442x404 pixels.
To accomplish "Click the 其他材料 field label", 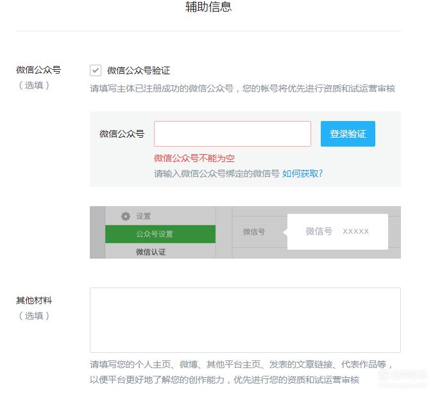I will pos(34,300).
